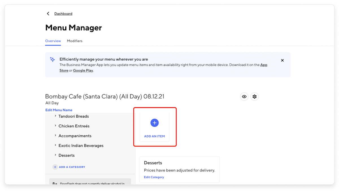The height and width of the screenshot is (193, 339).
Task: Click ADD AN ITEM label
Action: tap(155, 136)
